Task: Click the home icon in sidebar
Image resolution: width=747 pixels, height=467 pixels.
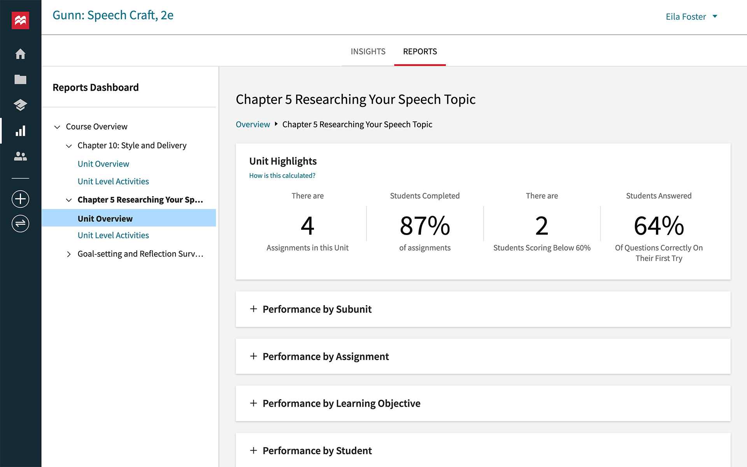Action: click(x=21, y=53)
